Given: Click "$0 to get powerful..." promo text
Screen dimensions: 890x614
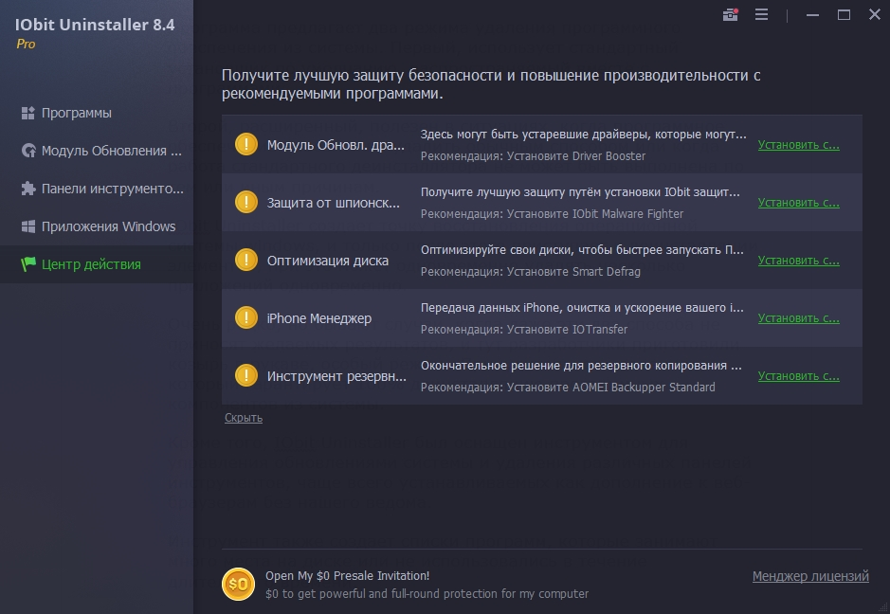Looking at the screenshot, I should [x=427, y=593].
